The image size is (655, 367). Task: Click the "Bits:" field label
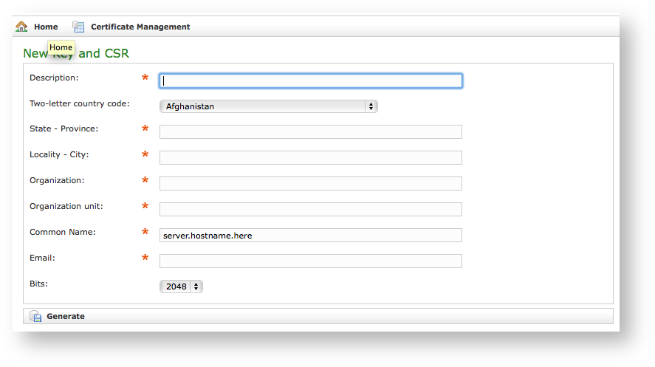[x=38, y=284]
